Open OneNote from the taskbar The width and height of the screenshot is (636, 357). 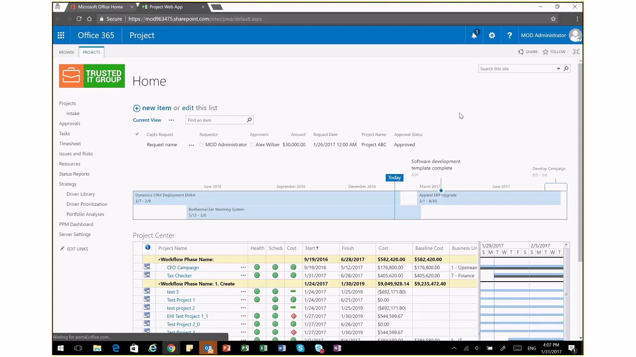pyautogui.click(x=337, y=349)
